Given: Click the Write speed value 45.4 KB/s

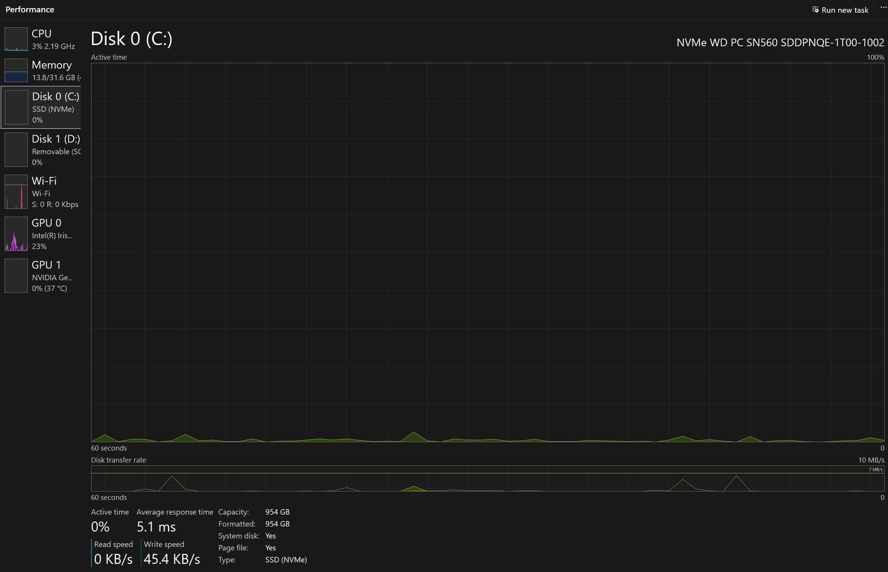Looking at the screenshot, I should coord(172,559).
